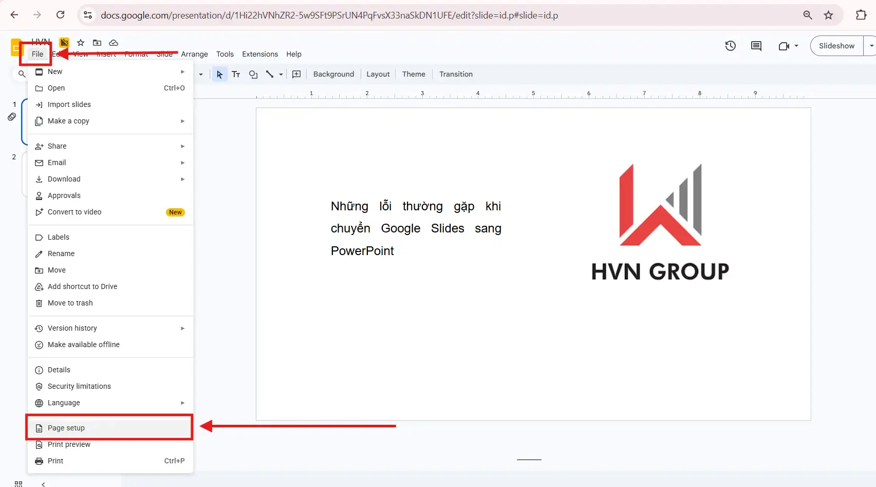Image resolution: width=876 pixels, height=487 pixels.
Task: Select the Shape tool
Action: (253, 74)
